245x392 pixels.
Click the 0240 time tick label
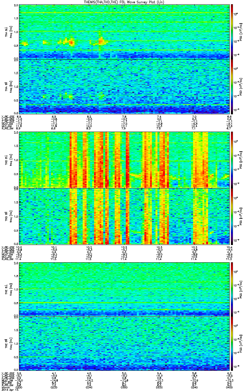(x=89, y=387)
